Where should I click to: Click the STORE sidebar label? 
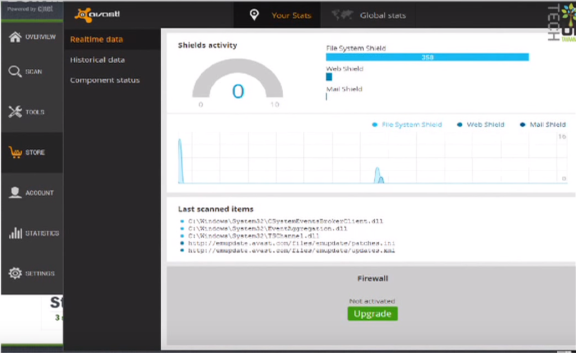[x=35, y=152]
